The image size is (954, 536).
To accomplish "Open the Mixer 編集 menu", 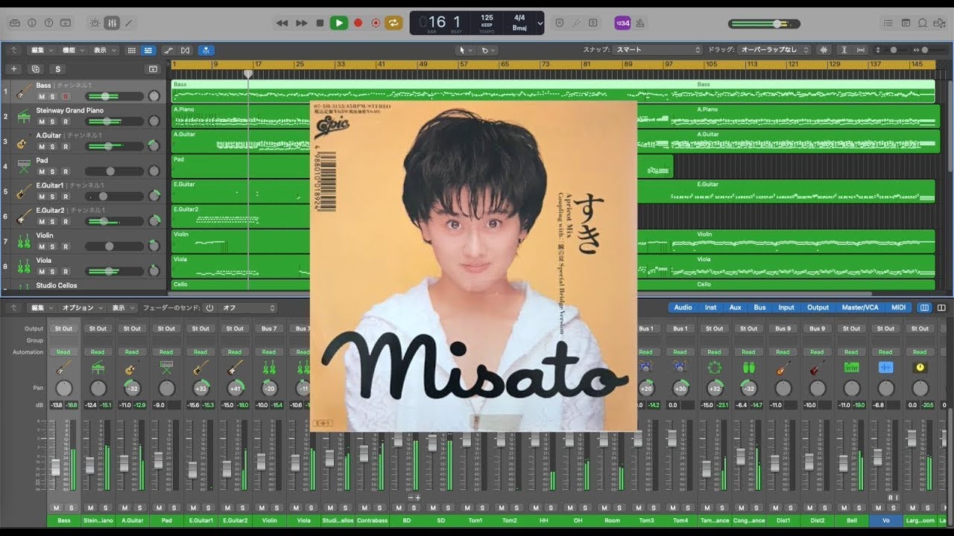I will tap(41, 307).
